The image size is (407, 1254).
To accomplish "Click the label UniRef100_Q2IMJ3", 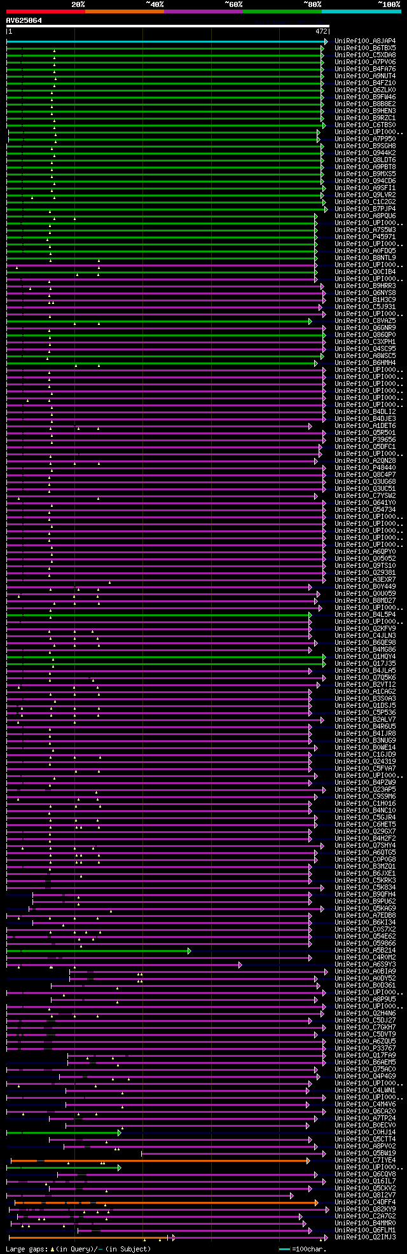I will click(365, 1237).
